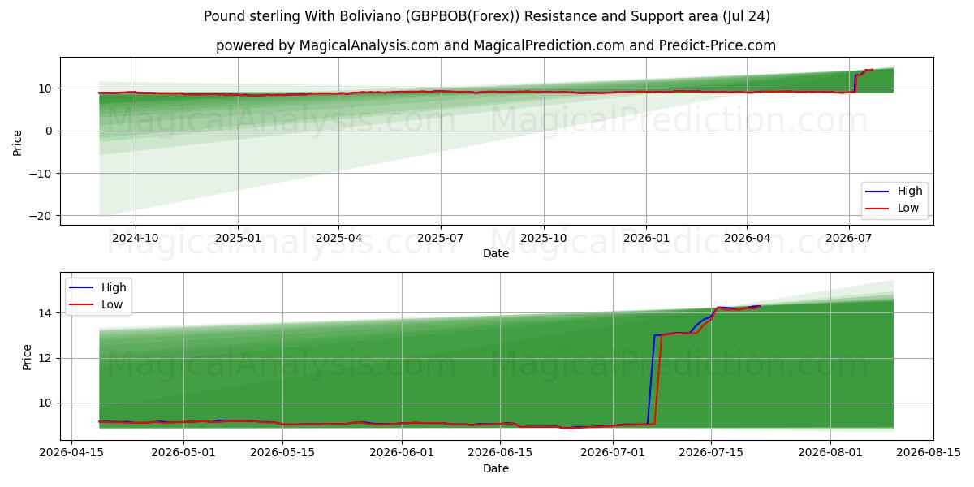The height and width of the screenshot is (487, 974).
Task: Click the 2026-07-15 tick on the bottom chart
Action: (x=712, y=454)
